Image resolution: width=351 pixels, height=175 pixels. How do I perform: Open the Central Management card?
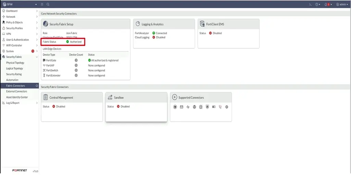(72, 107)
